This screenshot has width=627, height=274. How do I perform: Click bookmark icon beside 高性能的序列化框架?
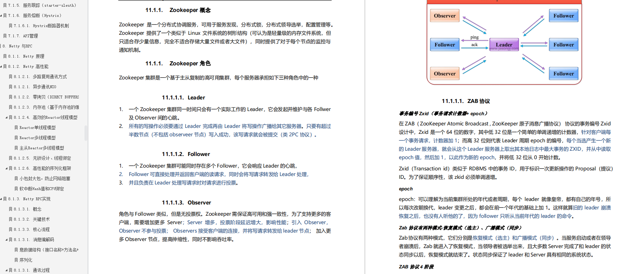[11, 168]
